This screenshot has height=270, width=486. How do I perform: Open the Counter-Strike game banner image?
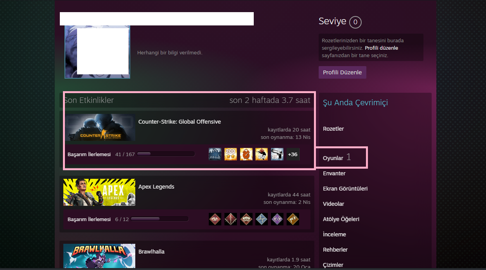tap(100, 127)
